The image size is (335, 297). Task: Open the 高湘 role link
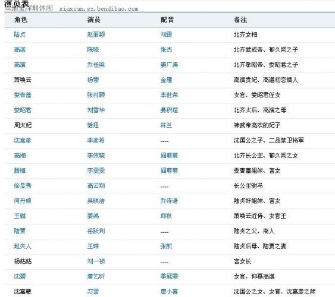pyautogui.click(x=20, y=156)
